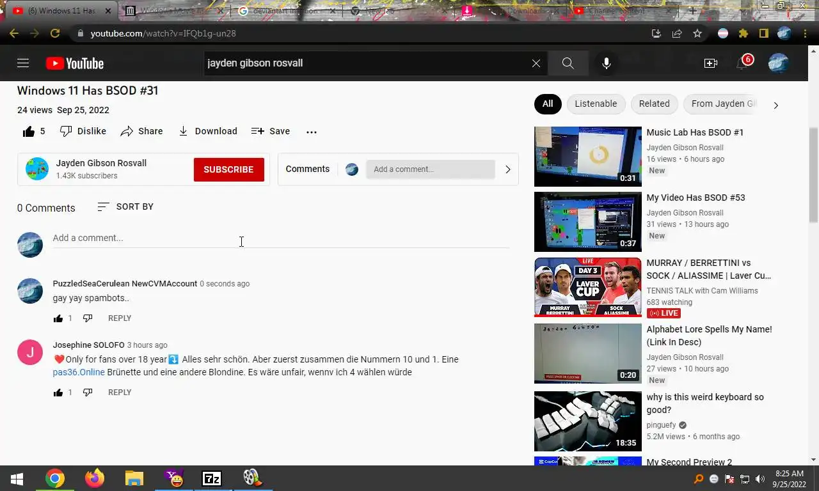Go to YouTube home via logo

[75, 63]
